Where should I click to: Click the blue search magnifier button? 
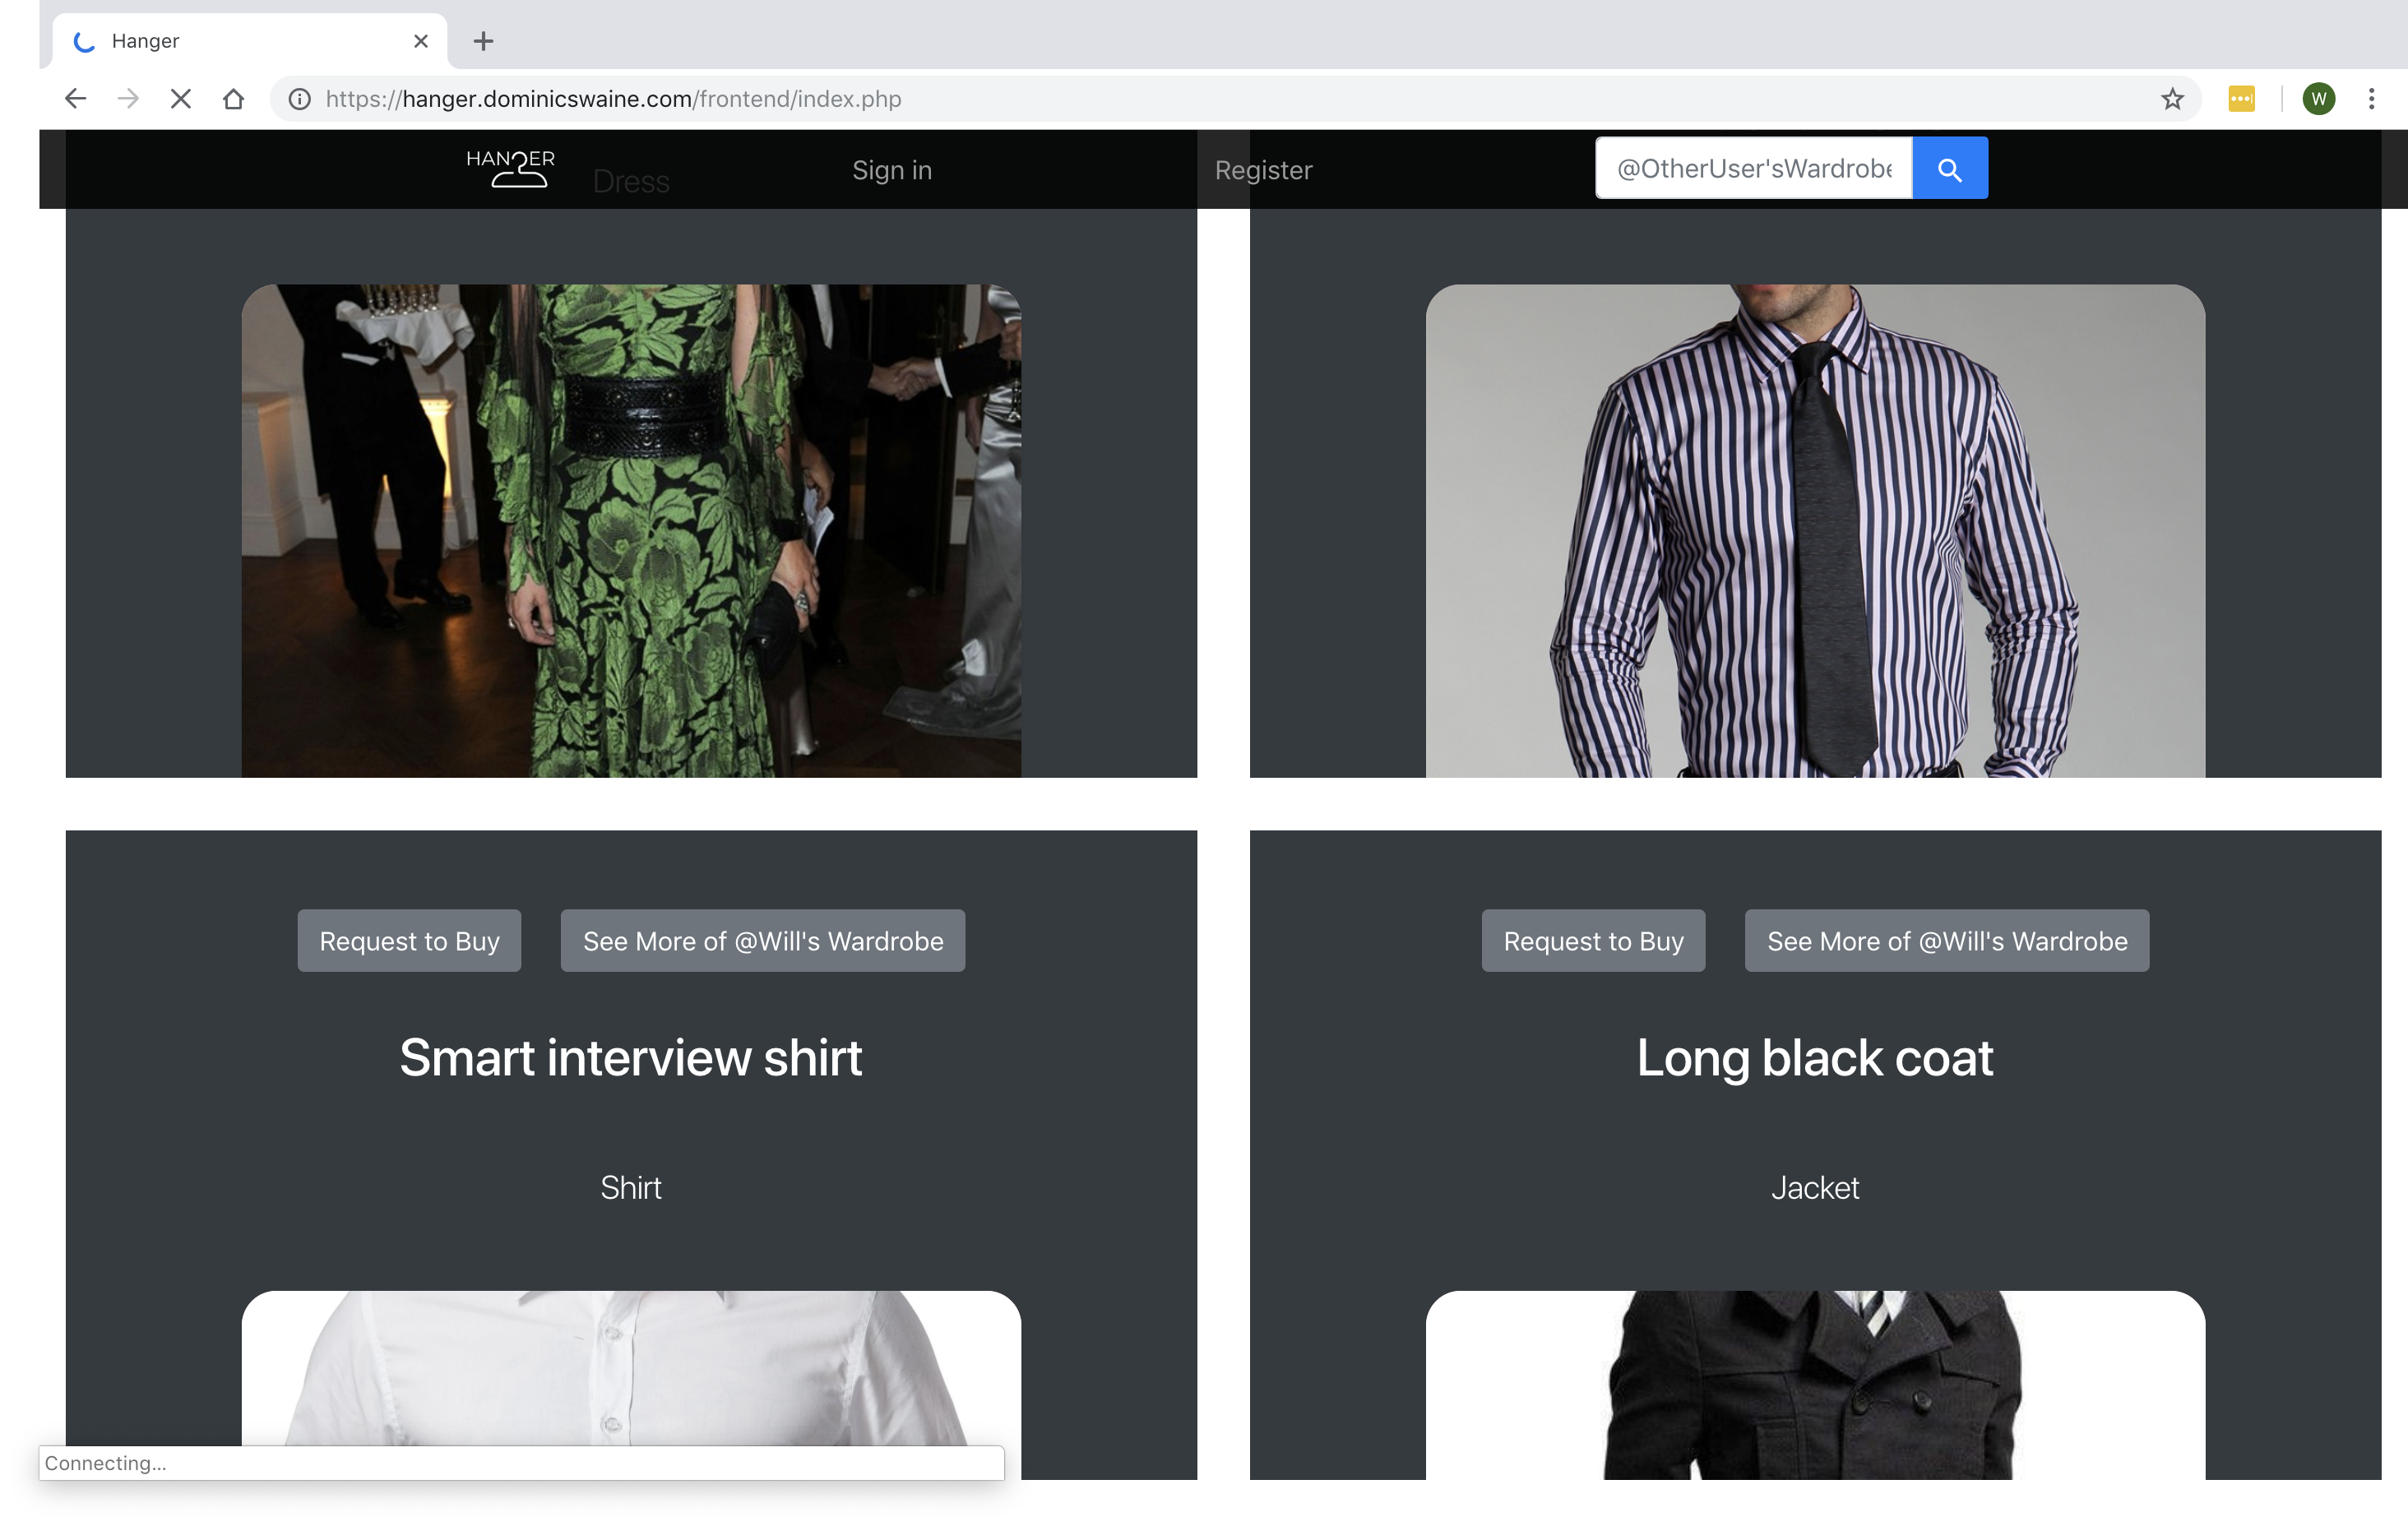[x=1949, y=169]
